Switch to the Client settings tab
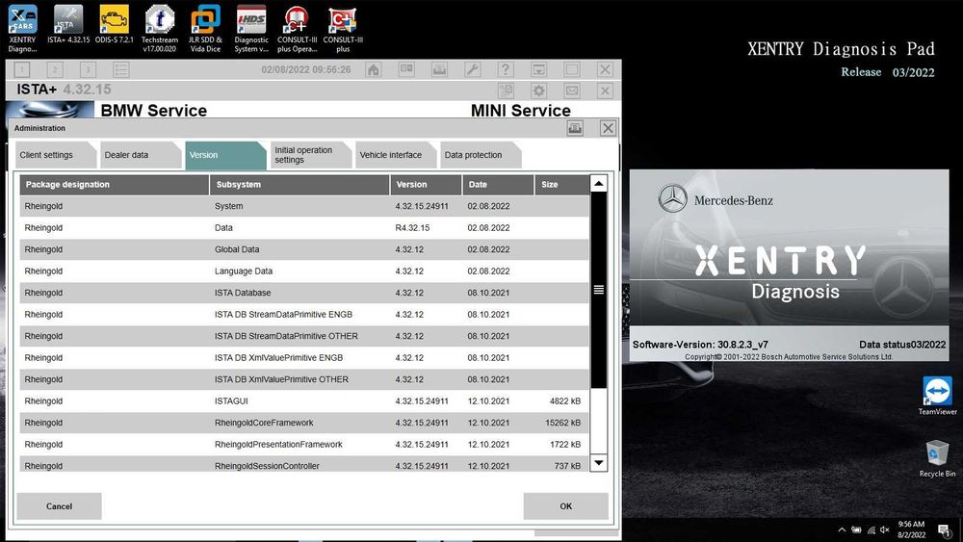This screenshot has height=542, width=963. pos(55,155)
